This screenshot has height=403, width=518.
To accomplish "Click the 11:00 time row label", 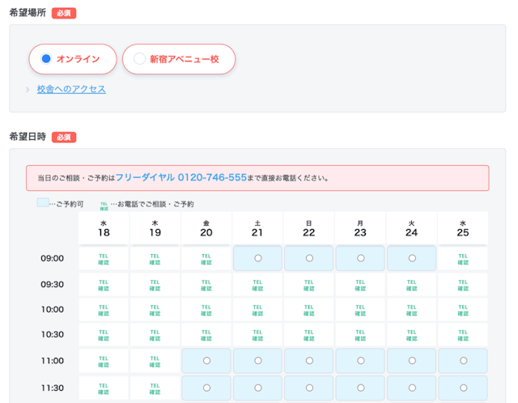I will point(52,361).
